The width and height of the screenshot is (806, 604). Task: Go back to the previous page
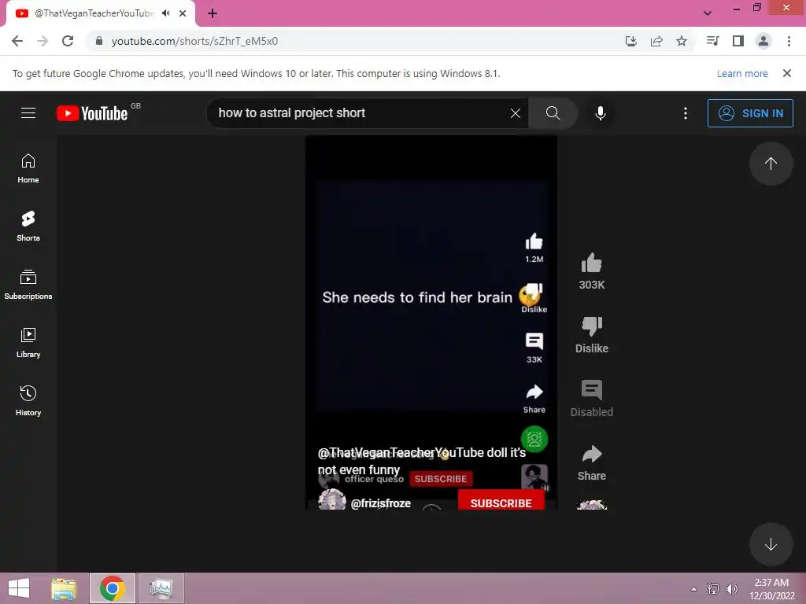coord(17,41)
